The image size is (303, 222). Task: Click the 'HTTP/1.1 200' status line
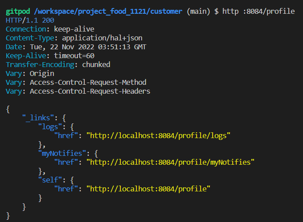(x=30, y=20)
